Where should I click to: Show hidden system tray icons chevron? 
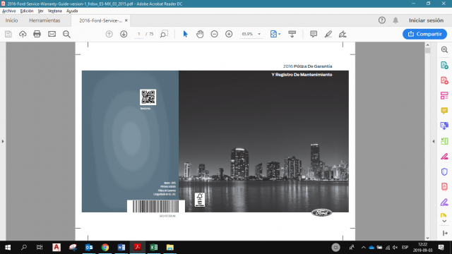point(364,248)
